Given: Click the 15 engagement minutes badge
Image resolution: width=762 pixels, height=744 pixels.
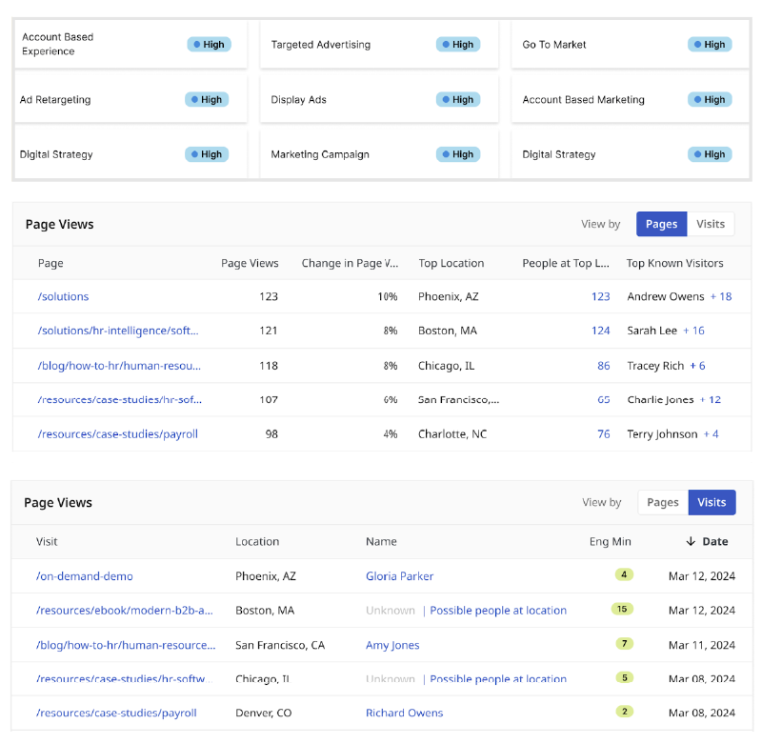Looking at the screenshot, I should tap(622, 610).
